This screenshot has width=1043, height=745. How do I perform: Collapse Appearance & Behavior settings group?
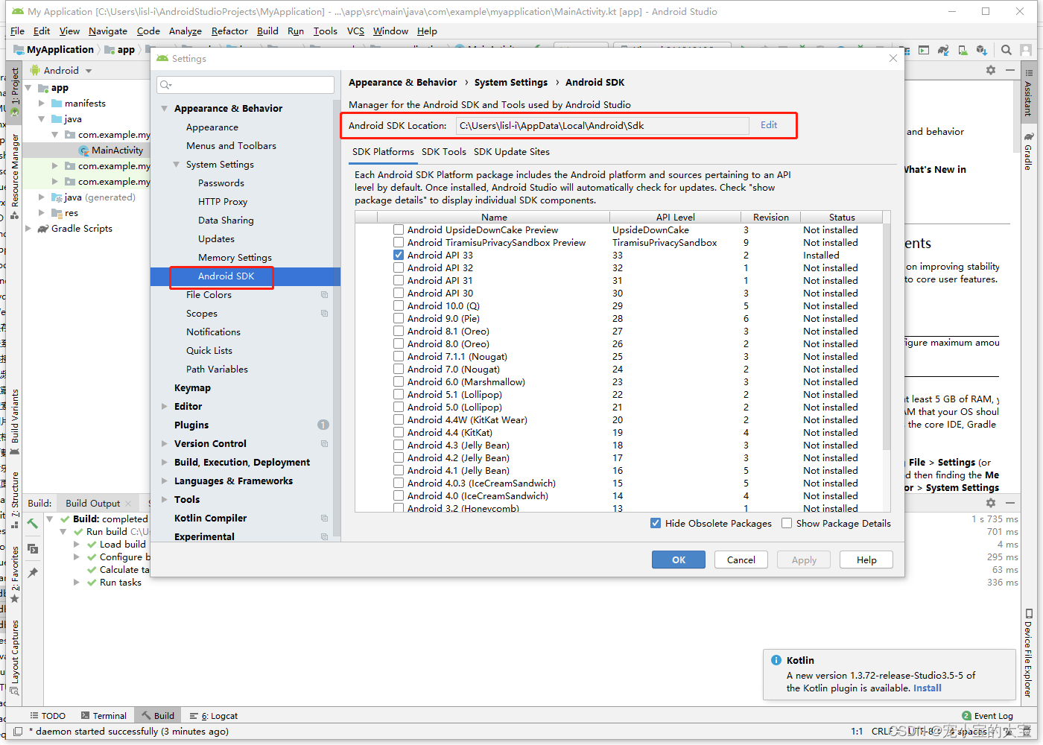click(x=165, y=109)
